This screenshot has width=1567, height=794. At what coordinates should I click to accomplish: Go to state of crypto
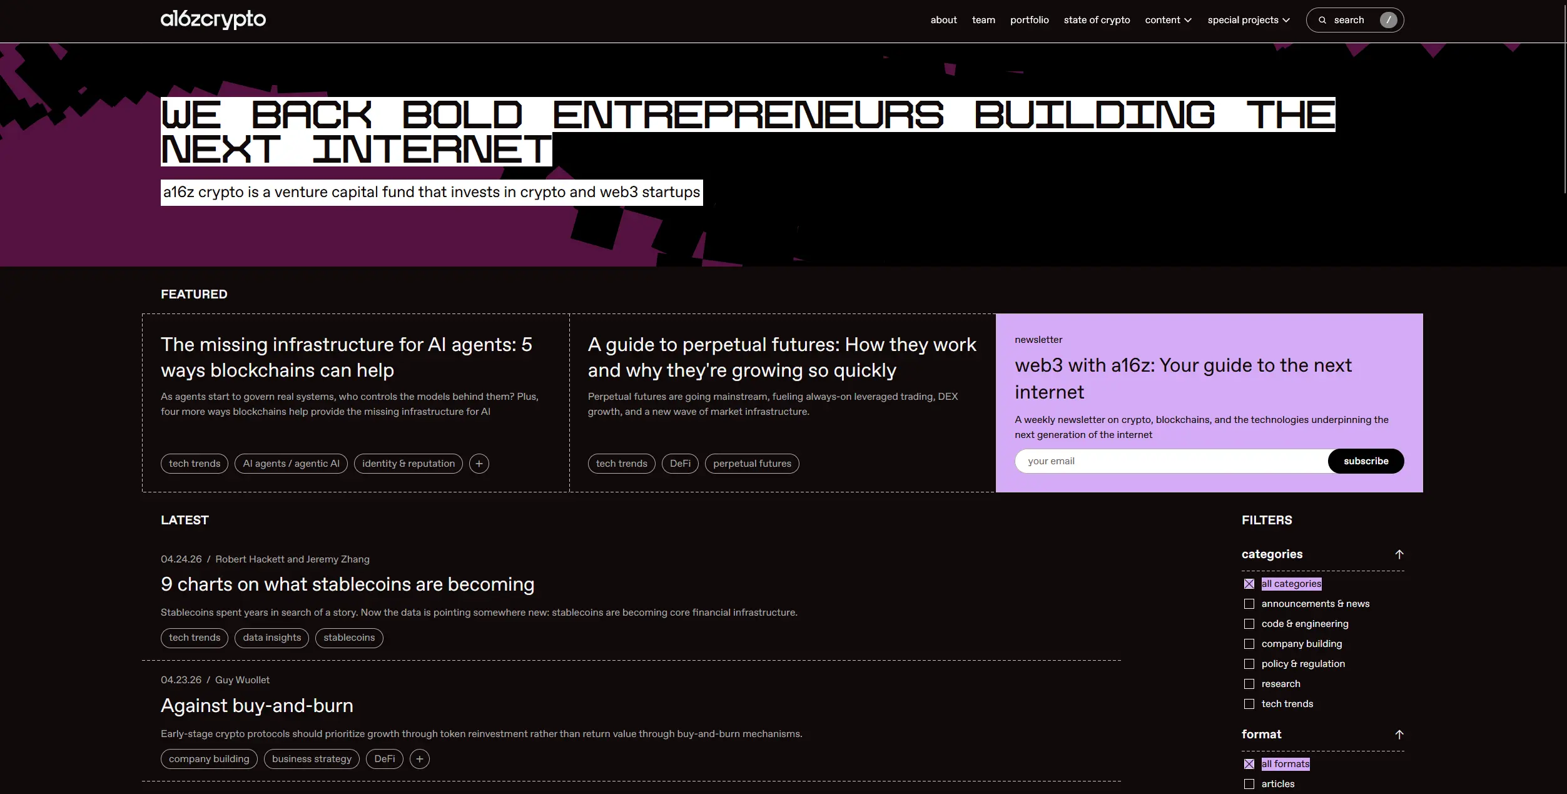[x=1097, y=20]
